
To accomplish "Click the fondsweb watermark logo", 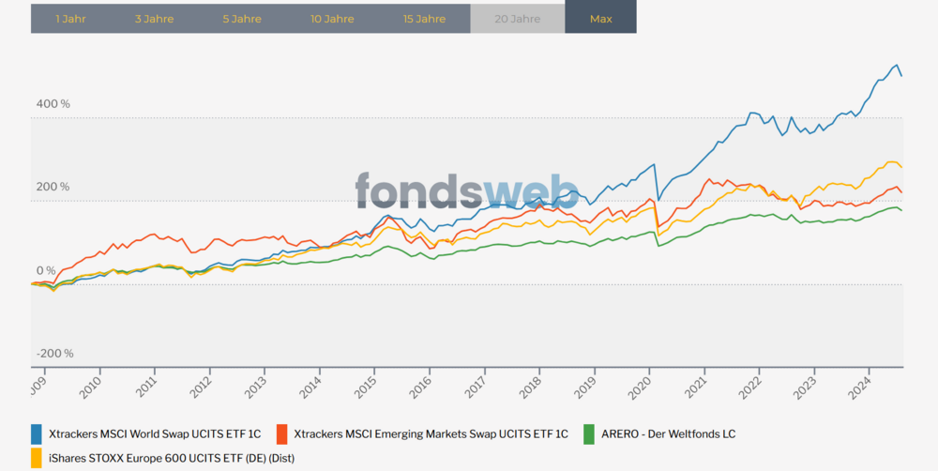I will pos(467,190).
